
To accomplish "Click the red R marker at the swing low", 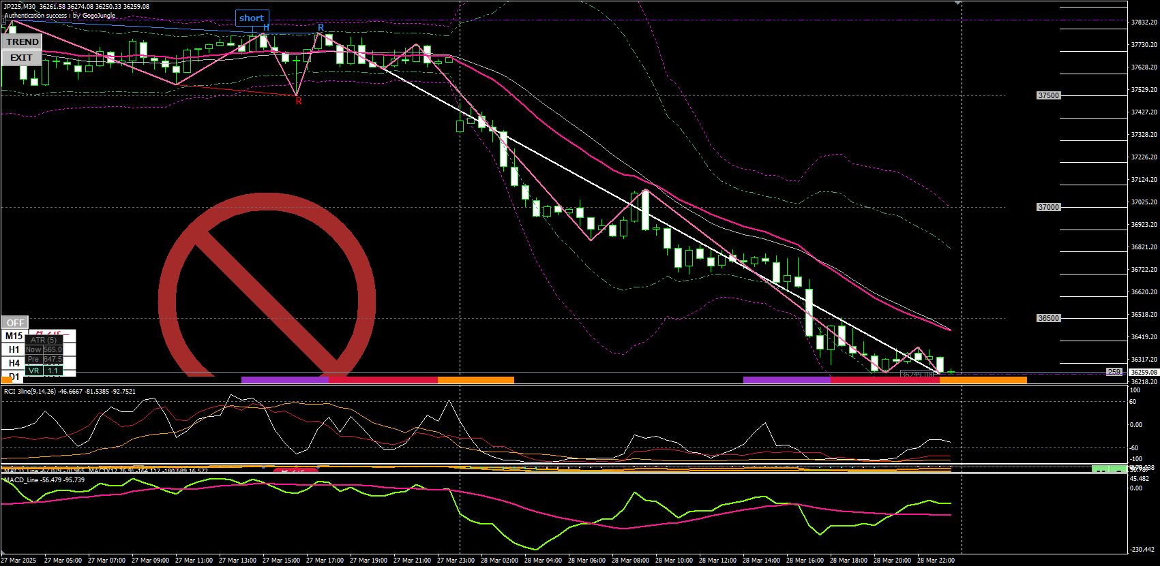I will [299, 101].
